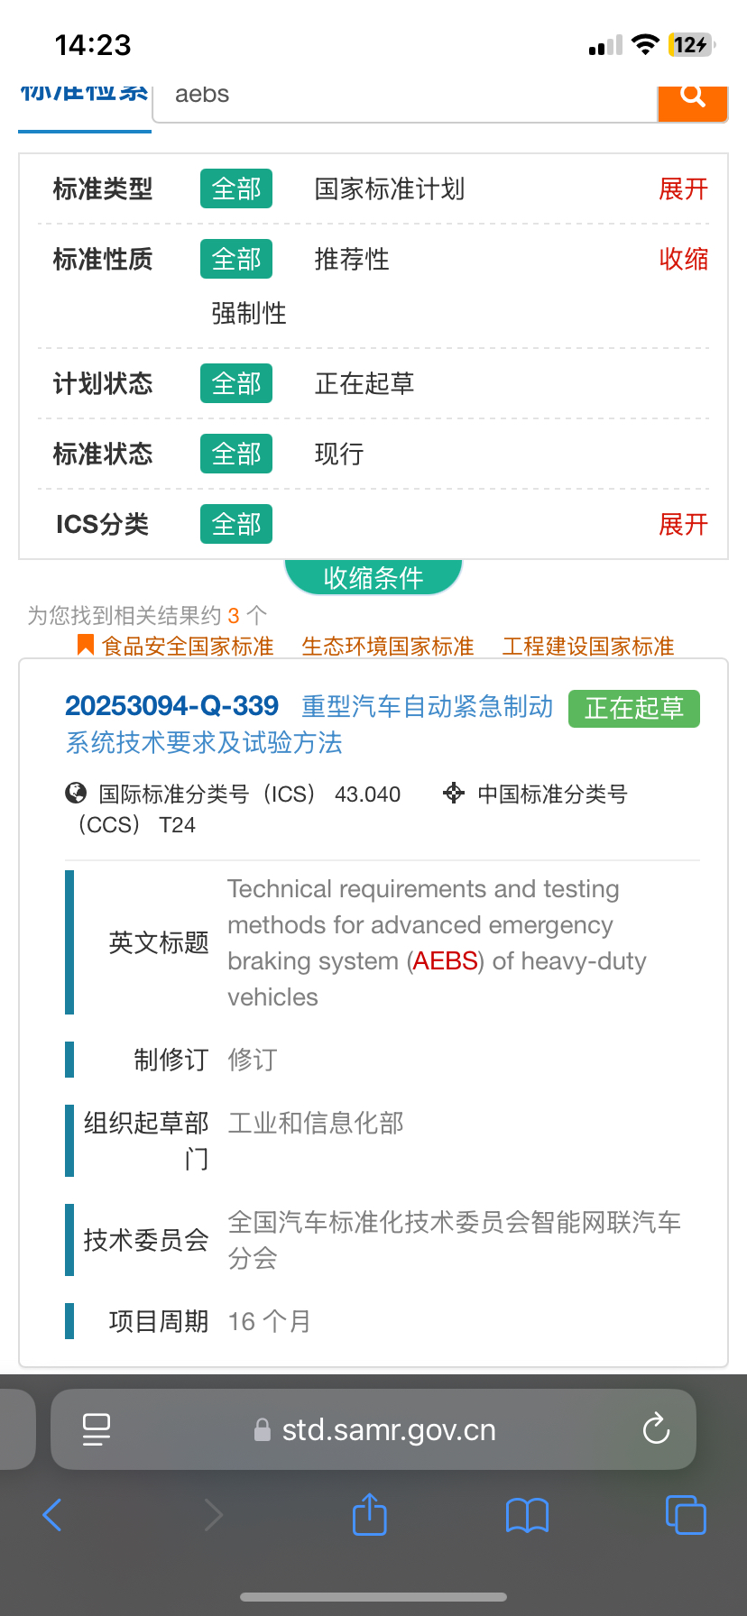This screenshot has width=747, height=1616.
Task: Tap the Safari back arrow
Action: 52,1515
